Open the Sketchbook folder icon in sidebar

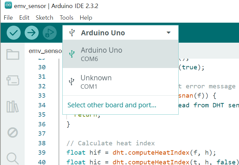pyautogui.click(x=13, y=54)
